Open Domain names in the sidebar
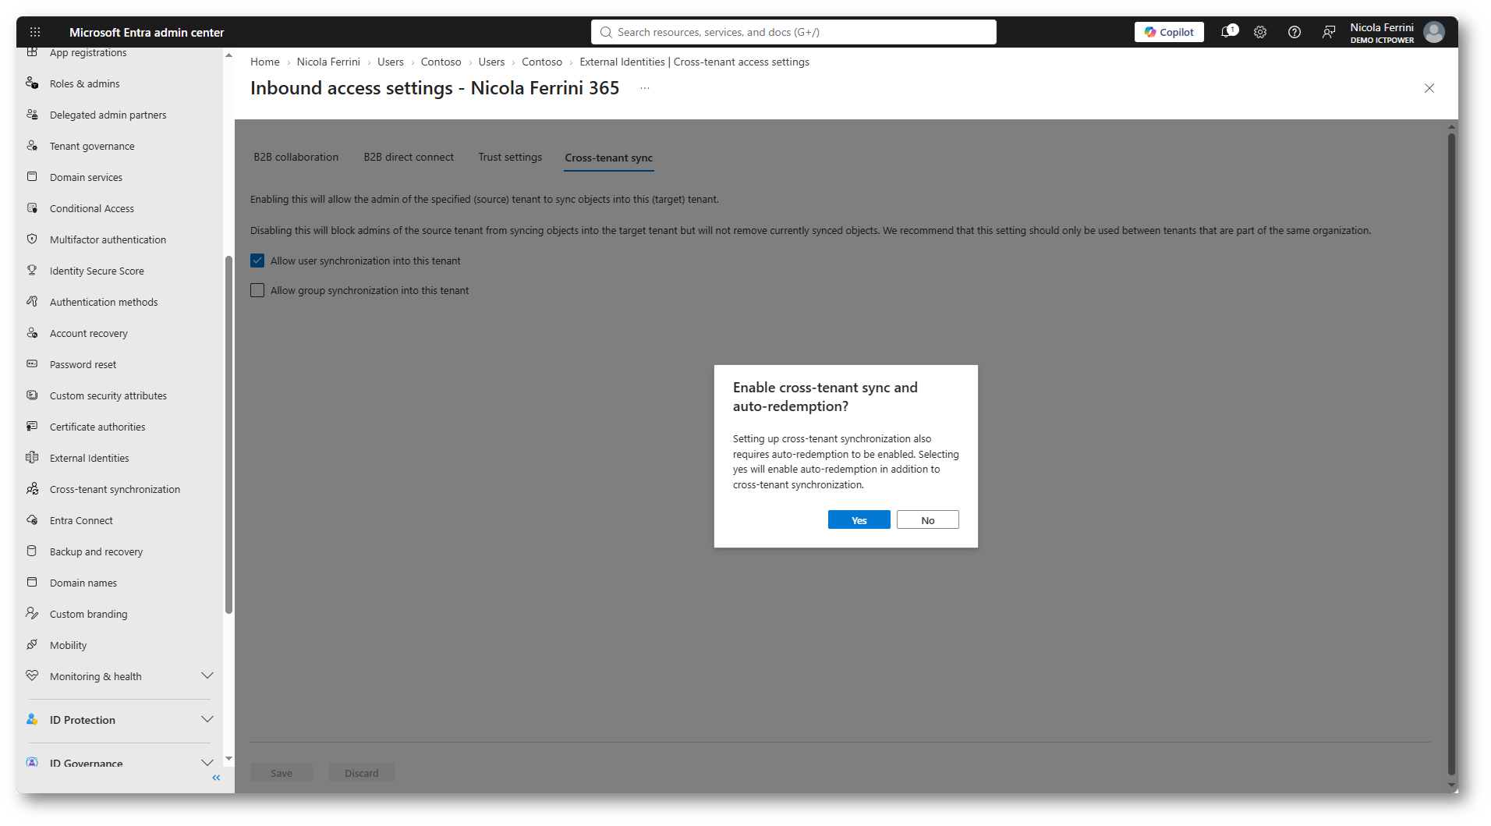The image size is (1491, 826). click(x=83, y=583)
